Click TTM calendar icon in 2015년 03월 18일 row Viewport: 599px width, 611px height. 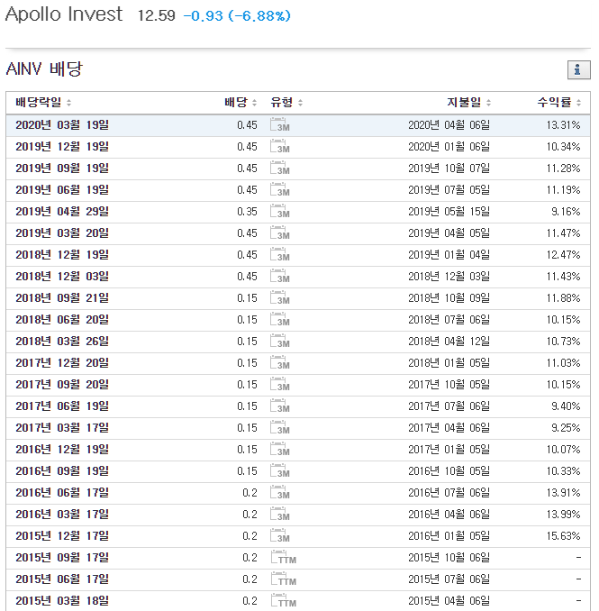click(x=284, y=600)
